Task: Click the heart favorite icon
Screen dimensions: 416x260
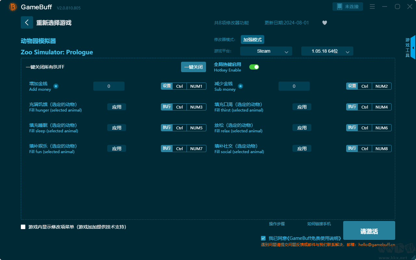Action: 325,23
